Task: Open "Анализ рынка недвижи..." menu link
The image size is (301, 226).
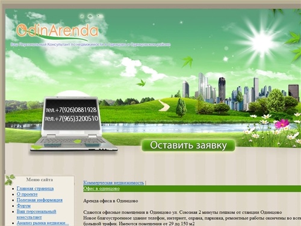Action: pos(43,223)
